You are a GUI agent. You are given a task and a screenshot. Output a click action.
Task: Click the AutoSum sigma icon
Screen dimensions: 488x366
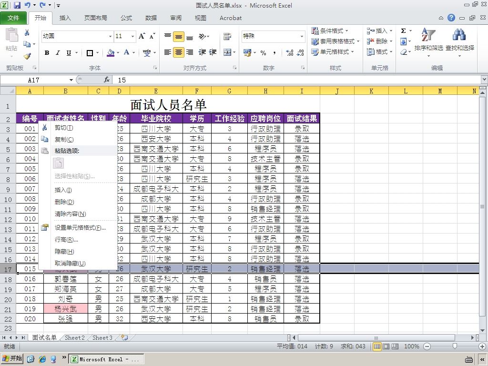click(403, 31)
